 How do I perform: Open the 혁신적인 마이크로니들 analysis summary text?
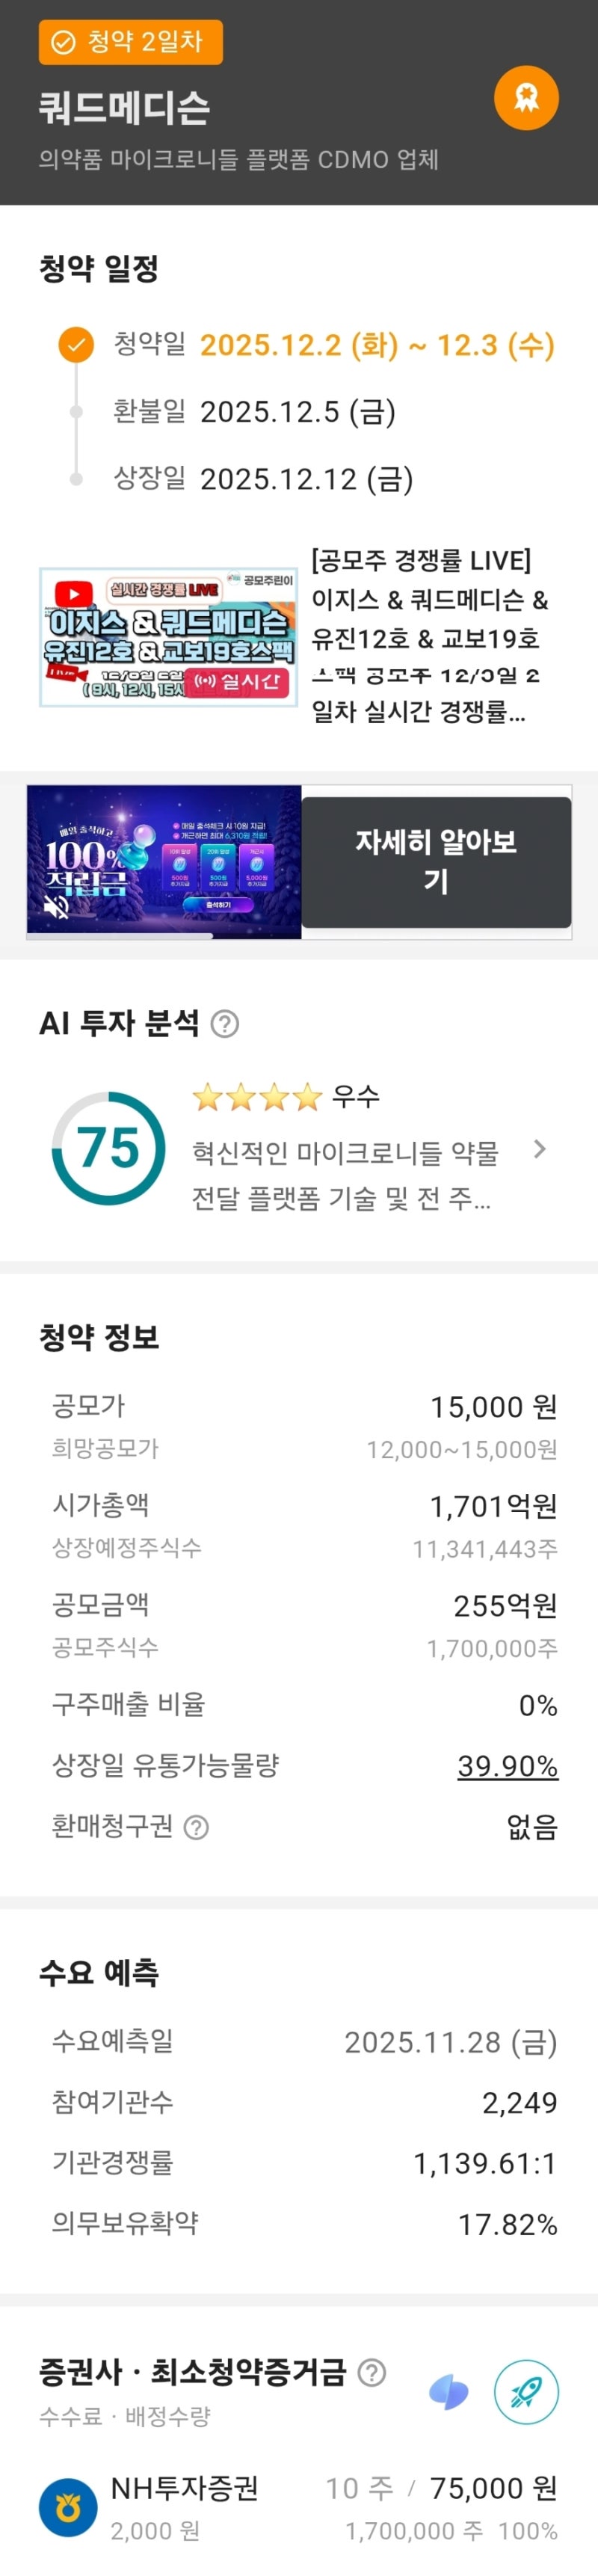pos(345,1175)
